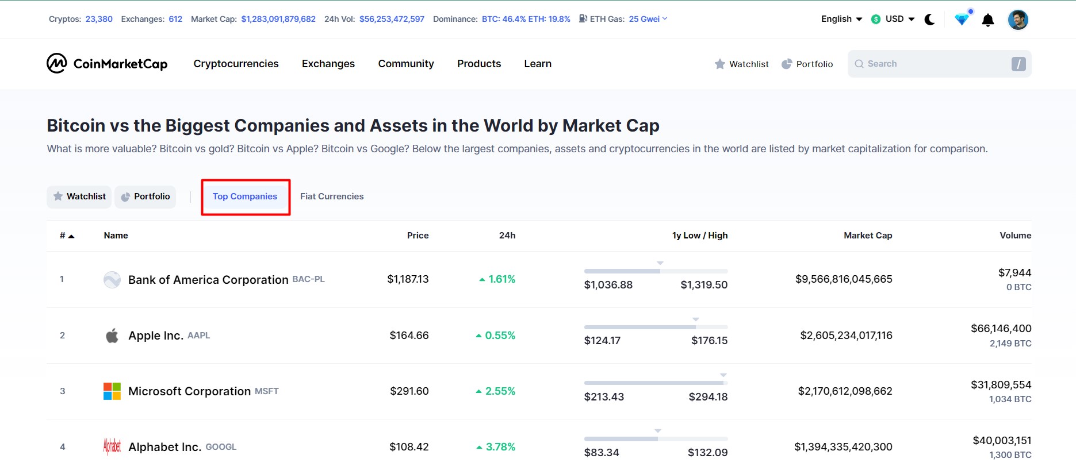Click the Alphabet Inc. logo
The width and height of the screenshot is (1076, 474).
tap(112, 446)
